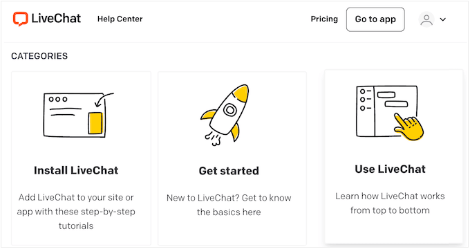Expand the account dropdown chevron
This screenshot has width=470, height=249.
click(x=443, y=19)
